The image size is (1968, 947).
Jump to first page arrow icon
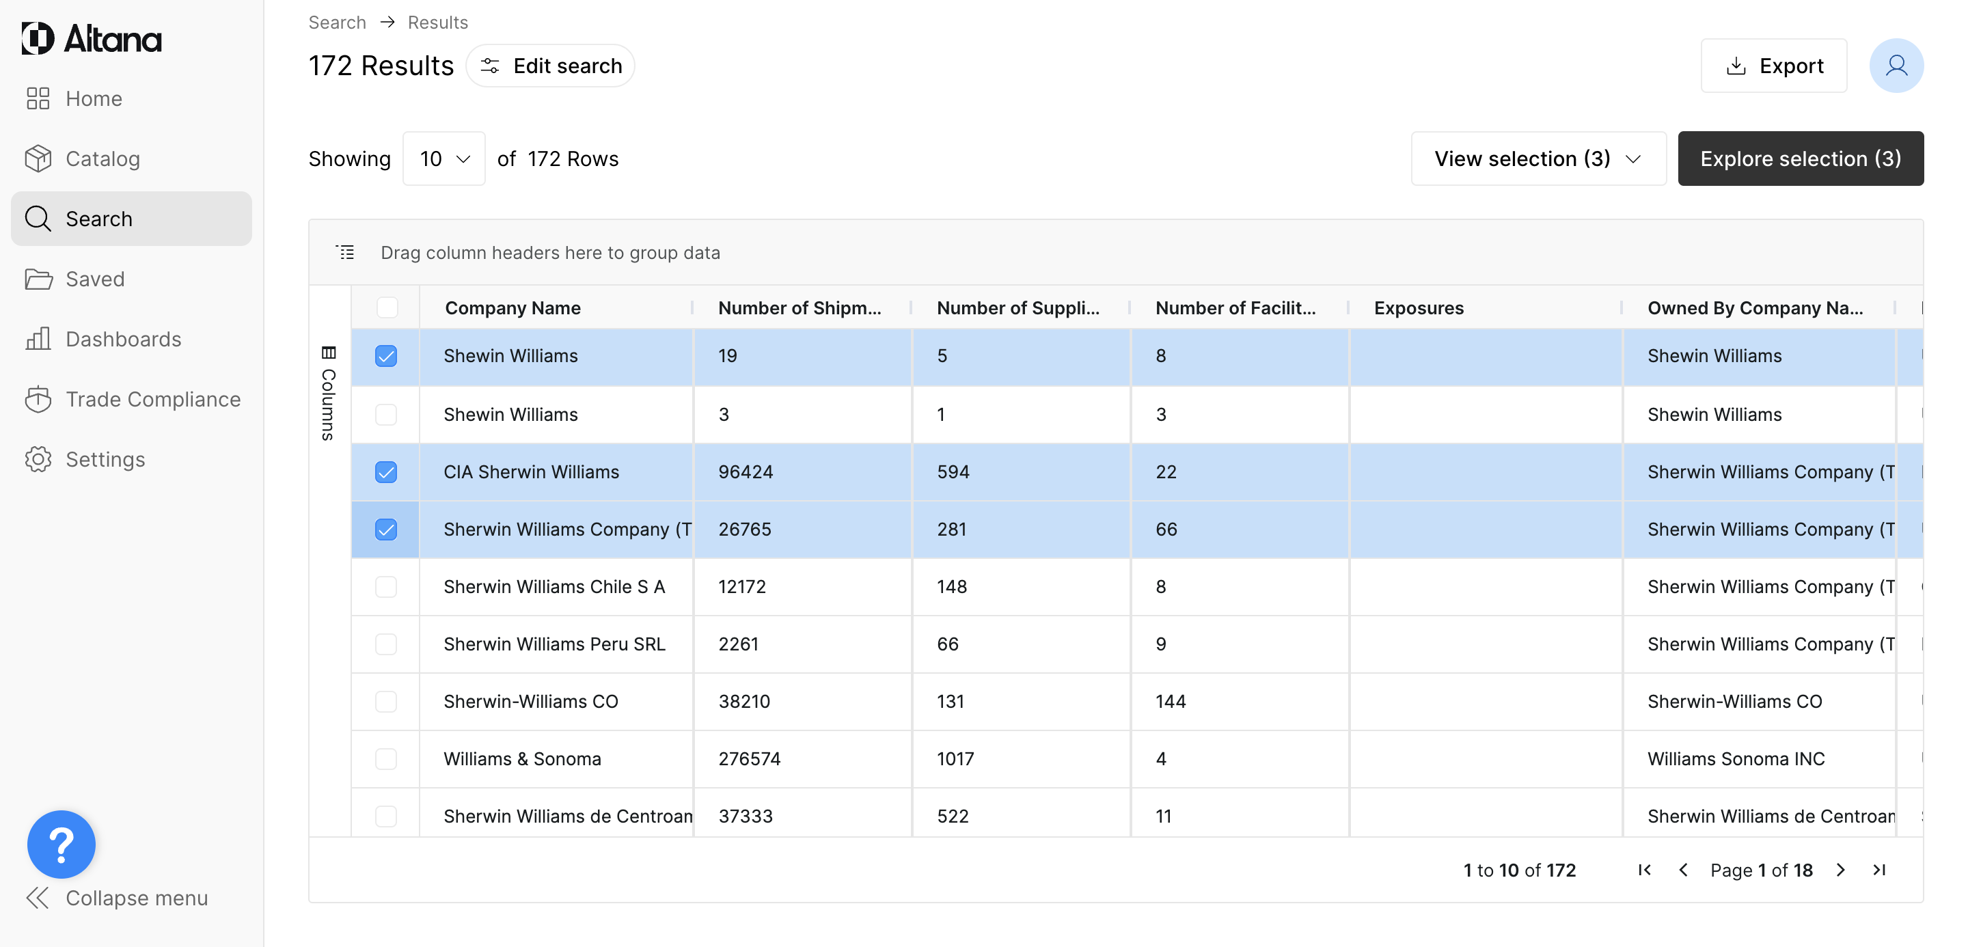click(1644, 870)
